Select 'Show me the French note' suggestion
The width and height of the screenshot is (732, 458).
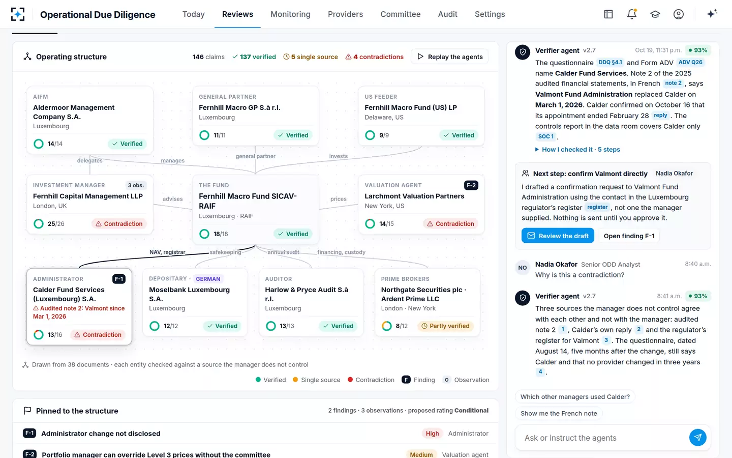point(559,413)
